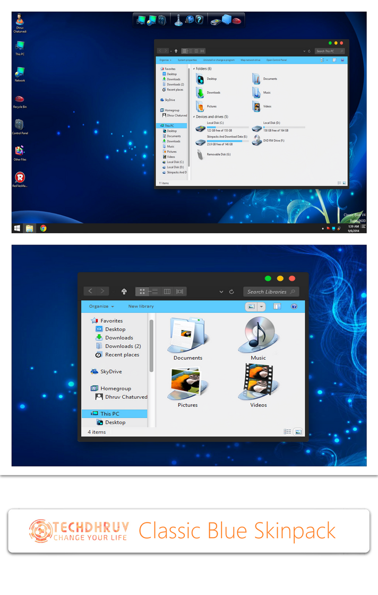Click System properties in This PC toolbar
378x595 pixels.
click(x=187, y=60)
